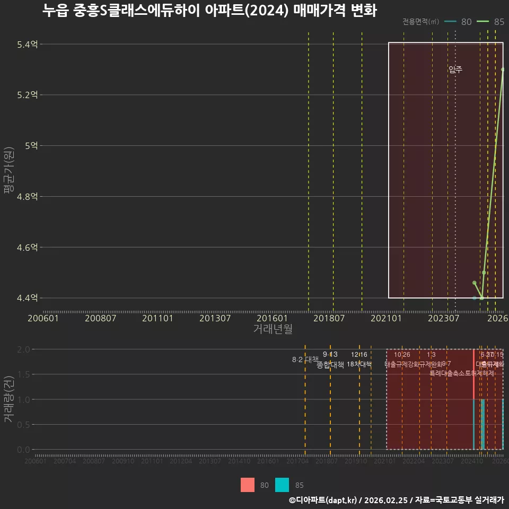Click the 201307 label on price chart axis
Image resolution: width=509 pixels, height=509 pixels.
coord(215,318)
